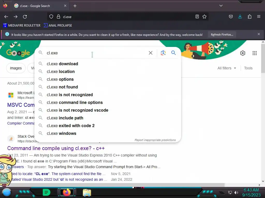Select suggestion cl.exe is not recognized
Image resolution: width=265 pixels, height=198 pixels.
pos(108,95)
